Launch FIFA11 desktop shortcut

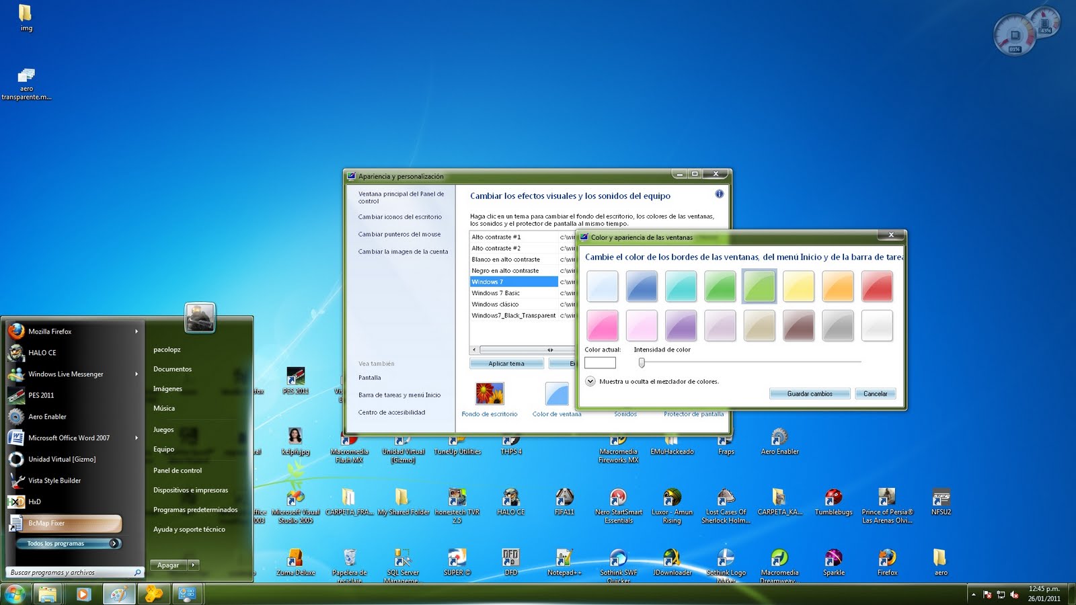(x=564, y=502)
